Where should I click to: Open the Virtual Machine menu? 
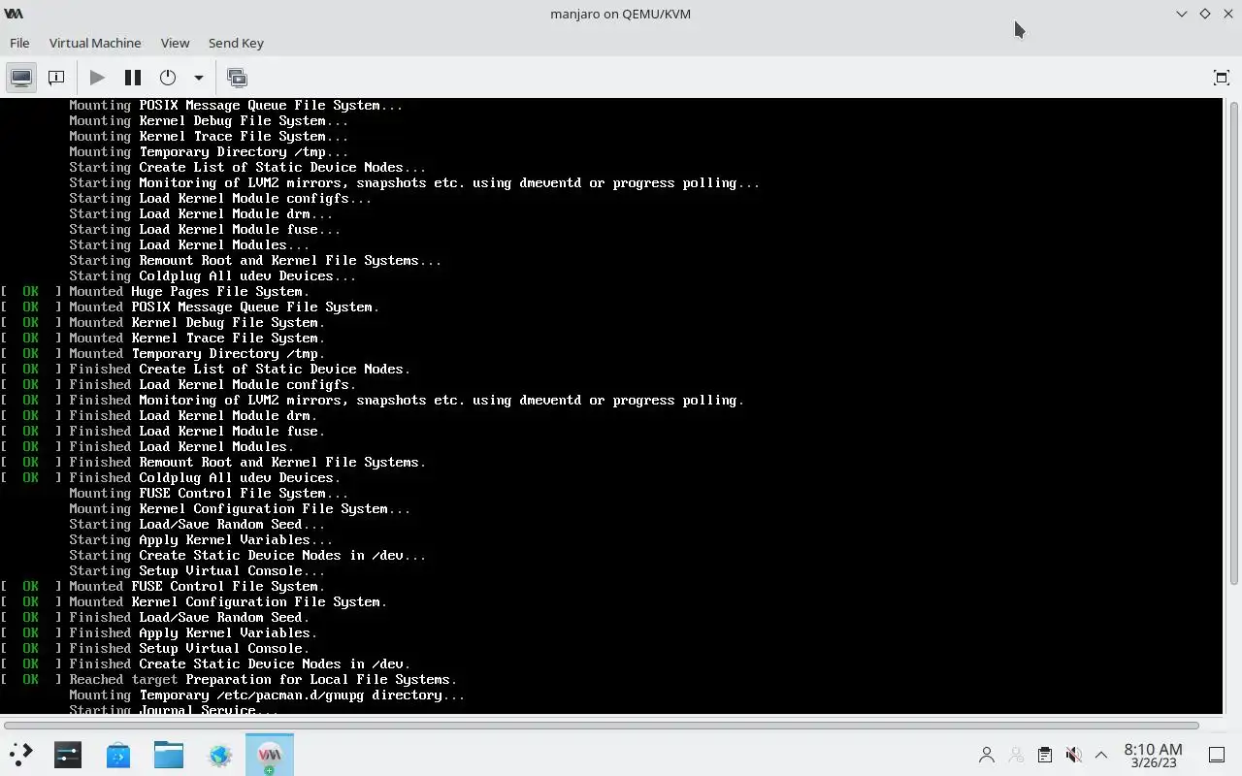click(x=95, y=43)
